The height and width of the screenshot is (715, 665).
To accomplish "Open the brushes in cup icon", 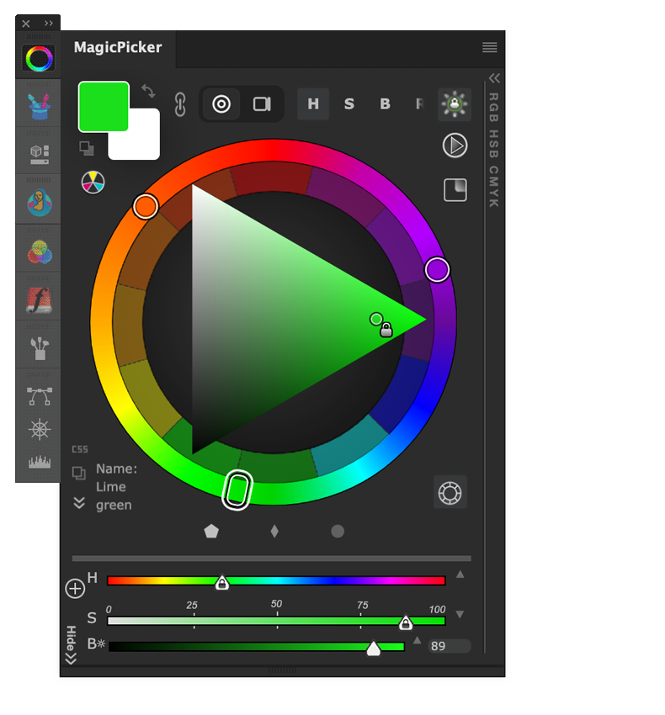I will (40, 348).
